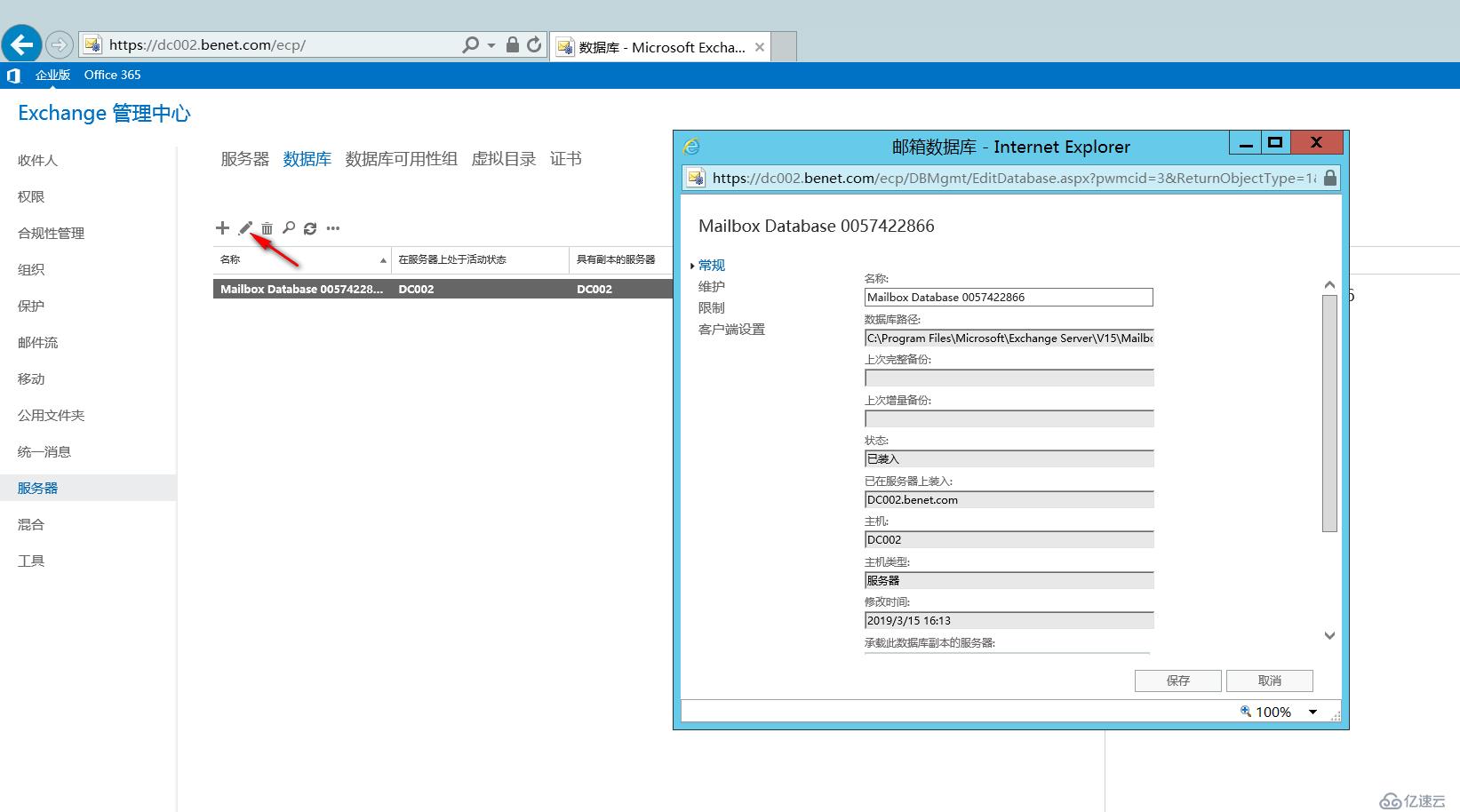
Task: Go back with the browser back arrow
Action: pos(22,44)
